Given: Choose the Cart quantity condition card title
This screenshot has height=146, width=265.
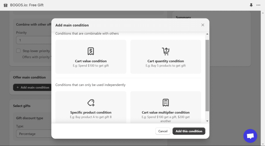Looking at the screenshot, I should pos(166,61).
